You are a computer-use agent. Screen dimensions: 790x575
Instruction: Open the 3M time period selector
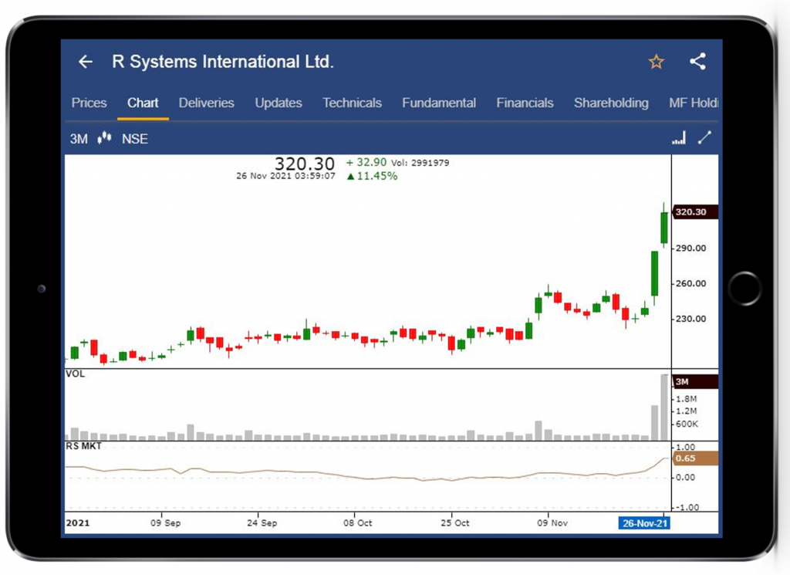point(79,139)
